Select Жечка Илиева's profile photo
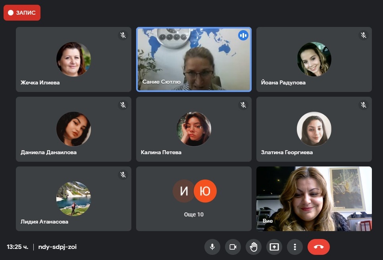Screen dimensions: 383x260 (x=73, y=59)
